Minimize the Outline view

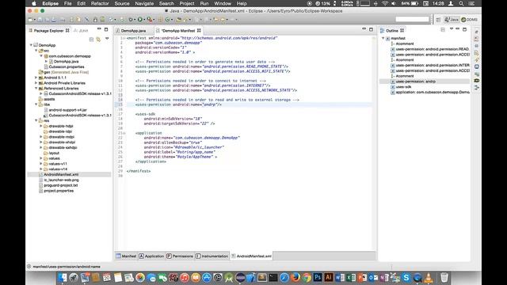[458, 29]
